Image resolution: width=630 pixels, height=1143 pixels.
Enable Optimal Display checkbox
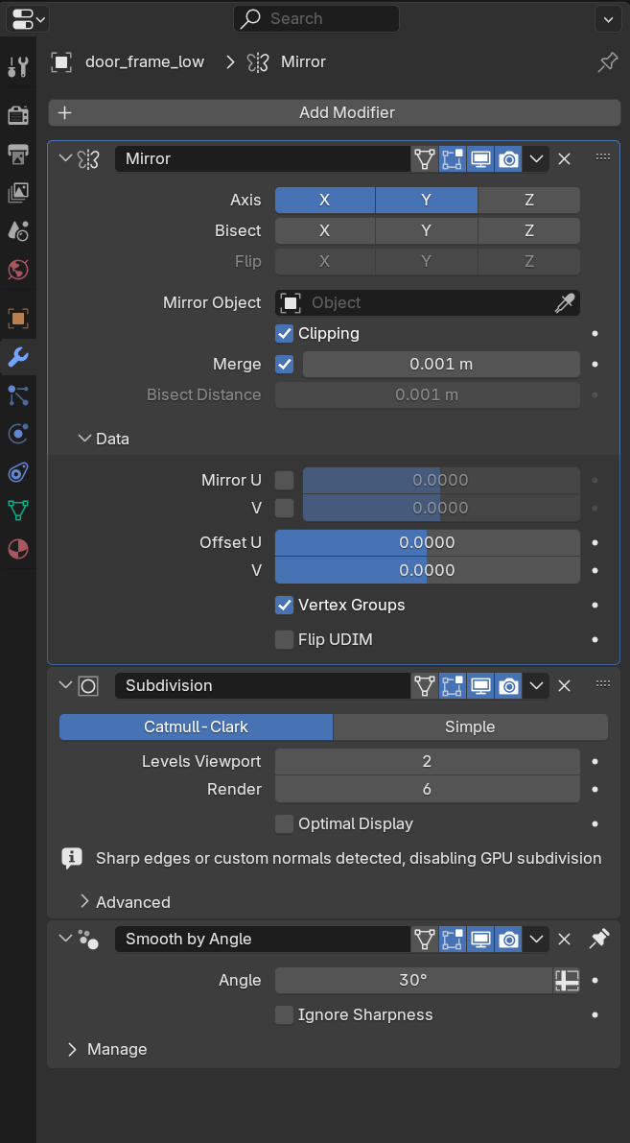285,824
